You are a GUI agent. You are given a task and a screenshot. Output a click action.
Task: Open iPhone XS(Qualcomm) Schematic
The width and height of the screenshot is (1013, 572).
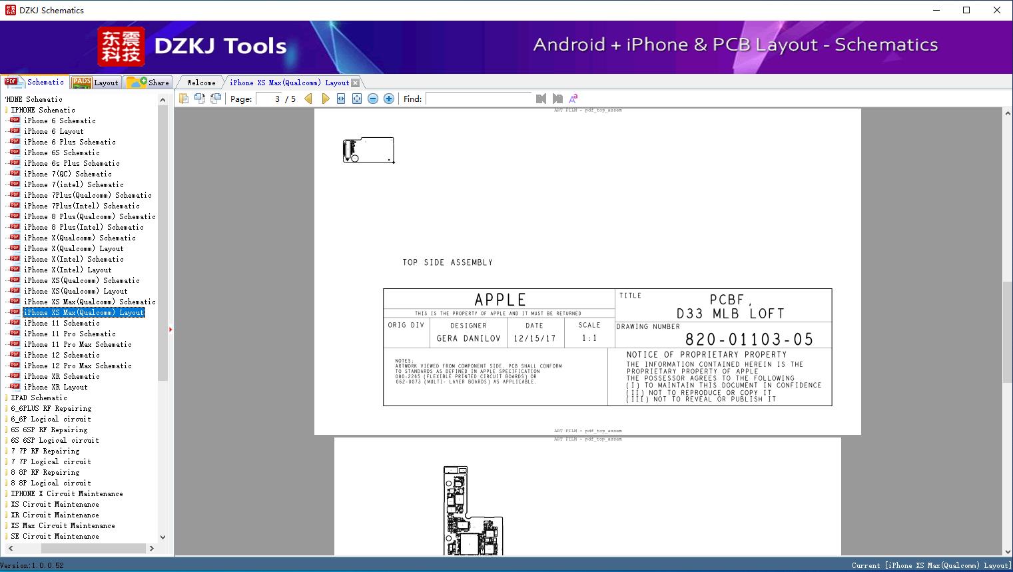point(82,280)
